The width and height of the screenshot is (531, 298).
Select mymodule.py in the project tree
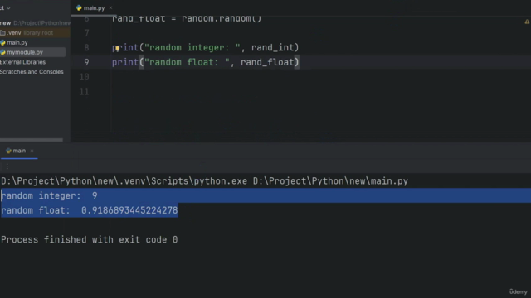pos(25,52)
